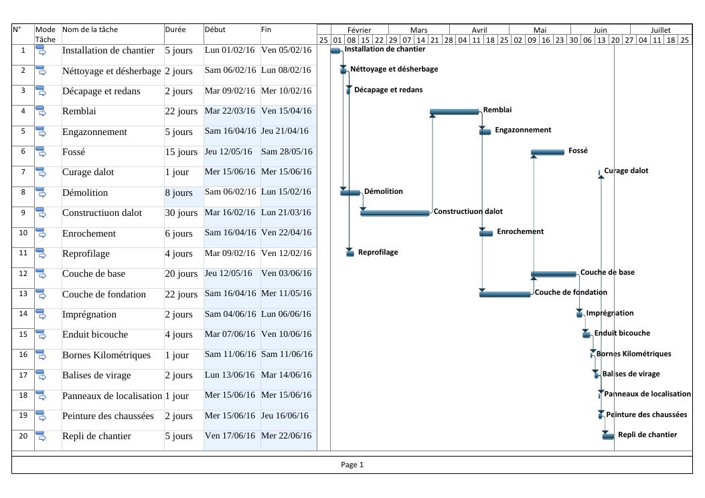The height and width of the screenshot is (498, 705).
Task: Click the task mode icon in Remblai row
Action: pyautogui.click(x=41, y=112)
